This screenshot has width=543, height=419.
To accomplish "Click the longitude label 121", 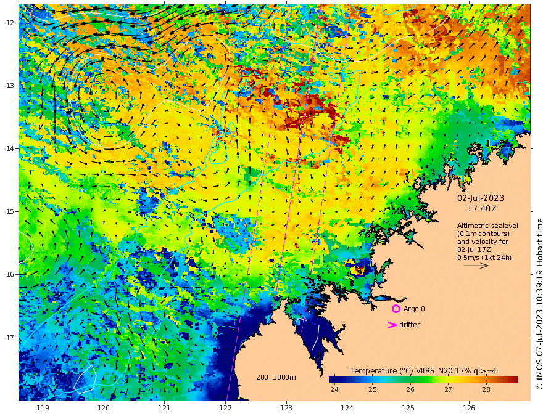I will (x=165, y=409).
